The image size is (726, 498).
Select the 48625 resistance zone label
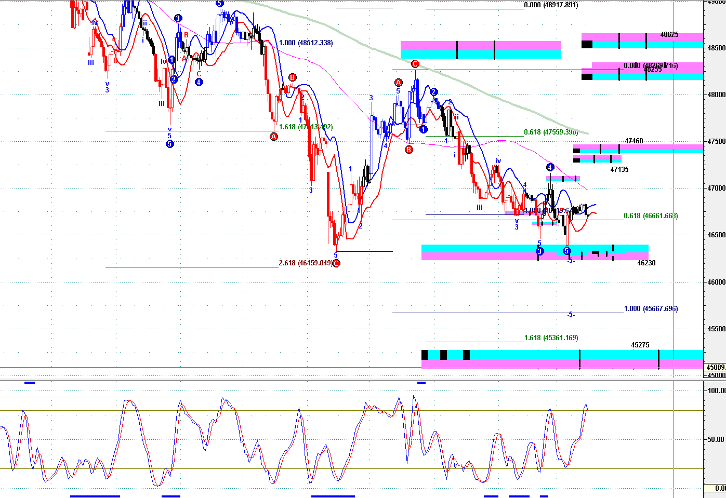click(669, 35)
